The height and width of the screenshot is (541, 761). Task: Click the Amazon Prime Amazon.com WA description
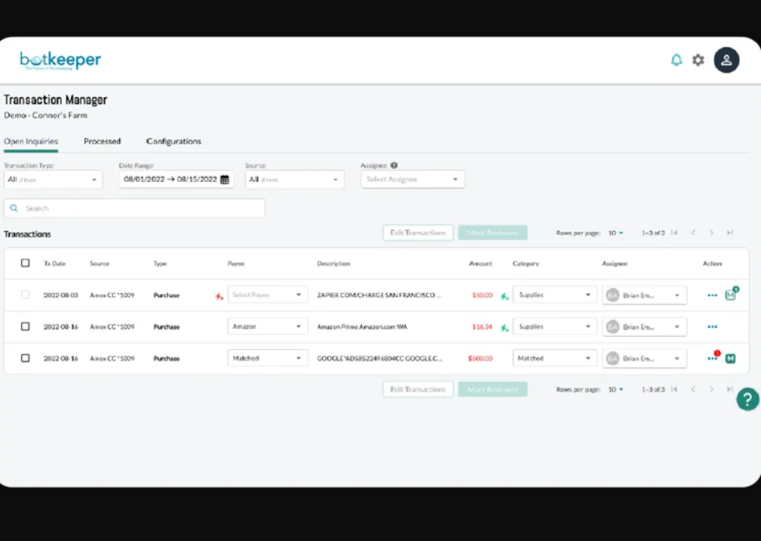click(x=362, y=327)
